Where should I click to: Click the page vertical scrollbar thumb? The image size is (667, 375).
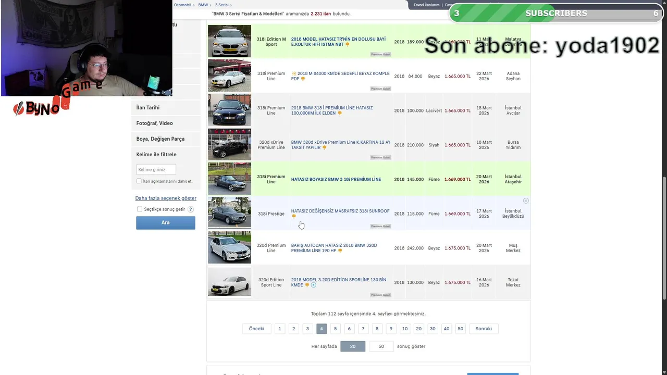click(x=664, y=238)
